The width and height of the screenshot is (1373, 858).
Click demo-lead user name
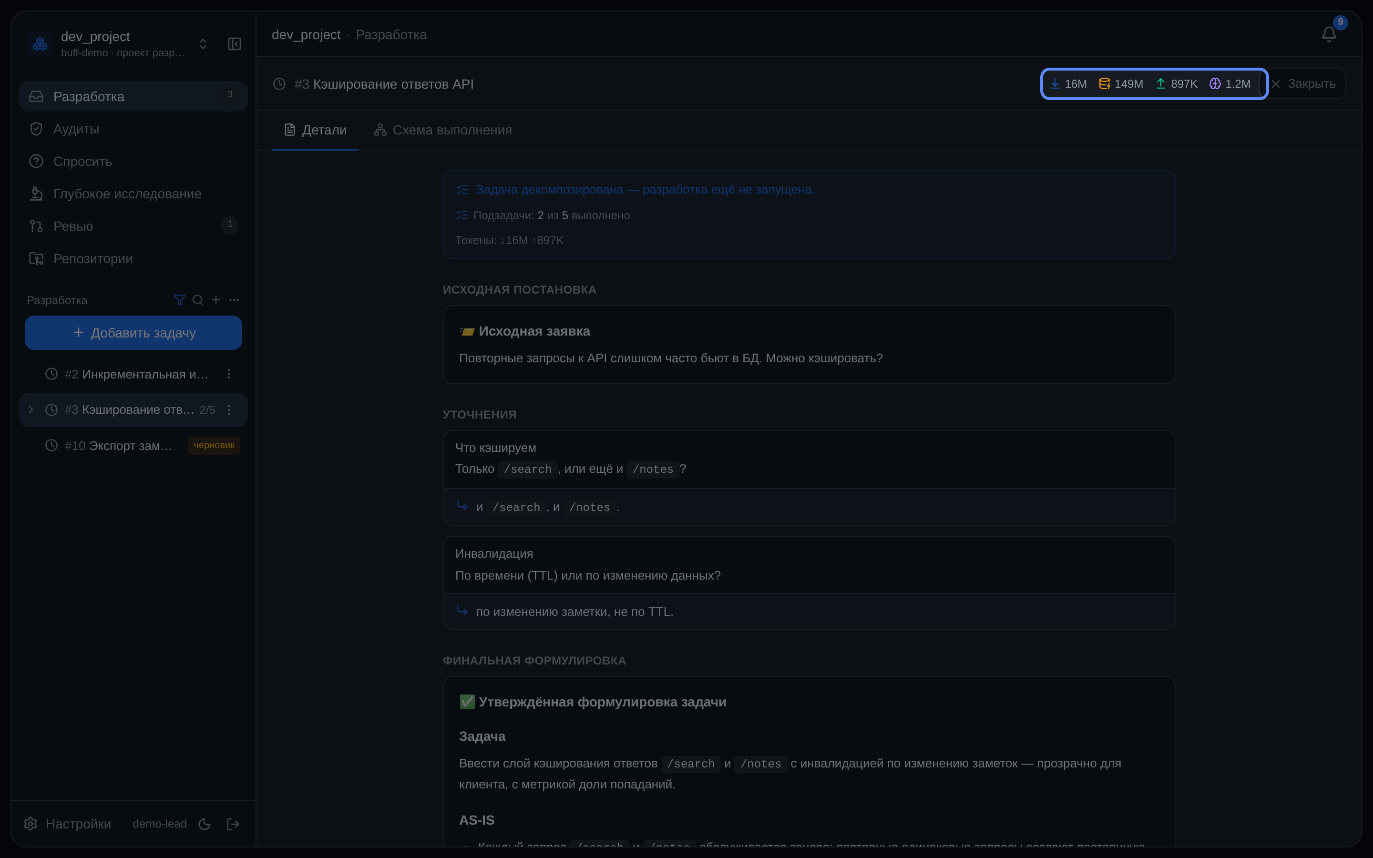[x=159, y=823]
